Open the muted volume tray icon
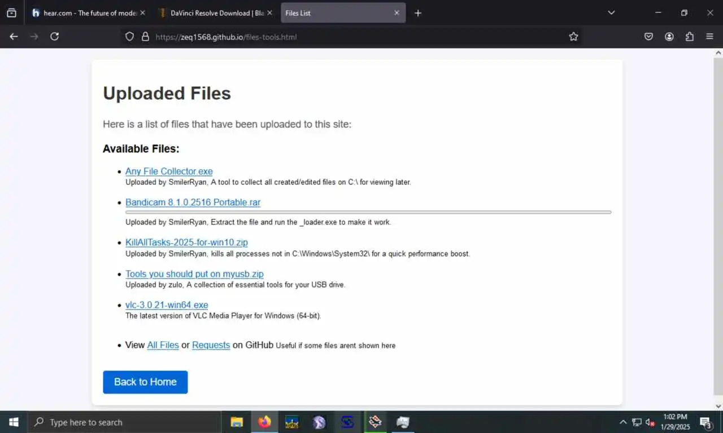 tap(650, 422)
